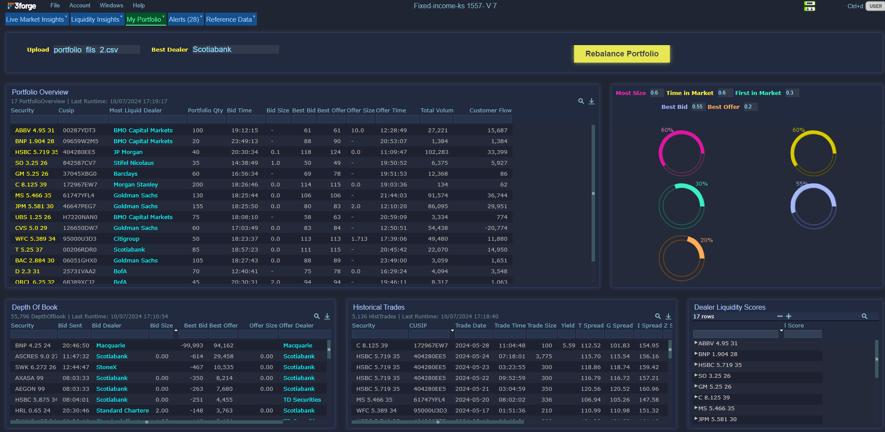Screen dimensions: 885x432
Task: Open the Alerts (28) tab
Action: tap(185, 19)
